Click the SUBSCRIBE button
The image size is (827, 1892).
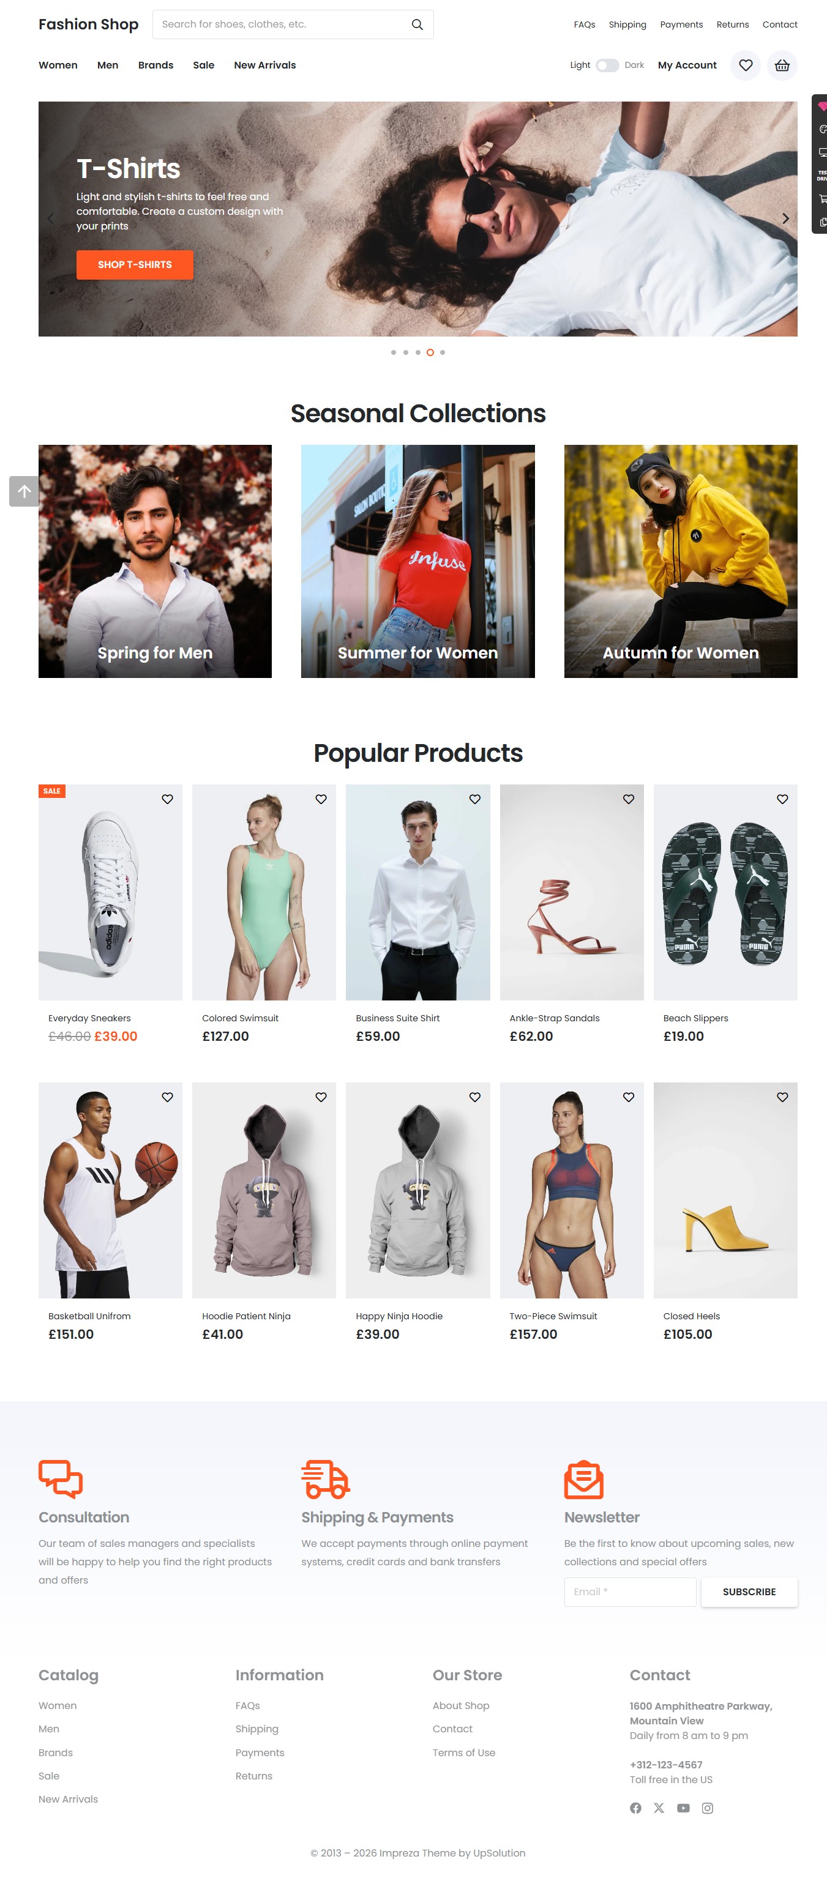pyautogui.click(x=749, y=1592)
